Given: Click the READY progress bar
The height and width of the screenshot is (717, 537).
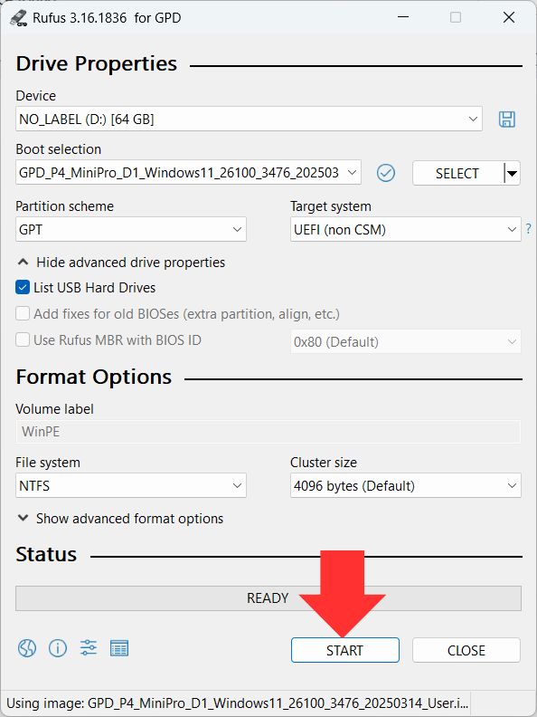Looking at the screenshot, I should tap(268, 598).
